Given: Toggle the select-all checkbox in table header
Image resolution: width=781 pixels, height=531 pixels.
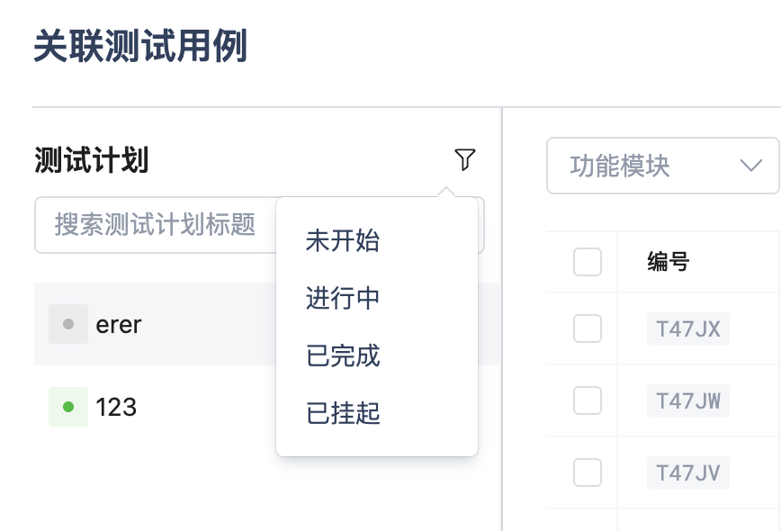Looking at the screenshot, I should tap(588, 262).
